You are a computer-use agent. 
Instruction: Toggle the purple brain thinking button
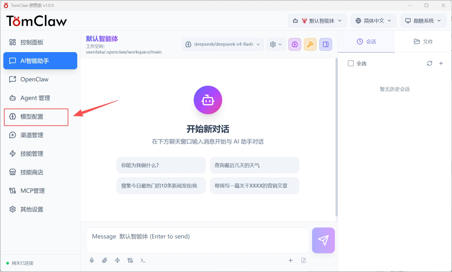[x=295, y=44]
